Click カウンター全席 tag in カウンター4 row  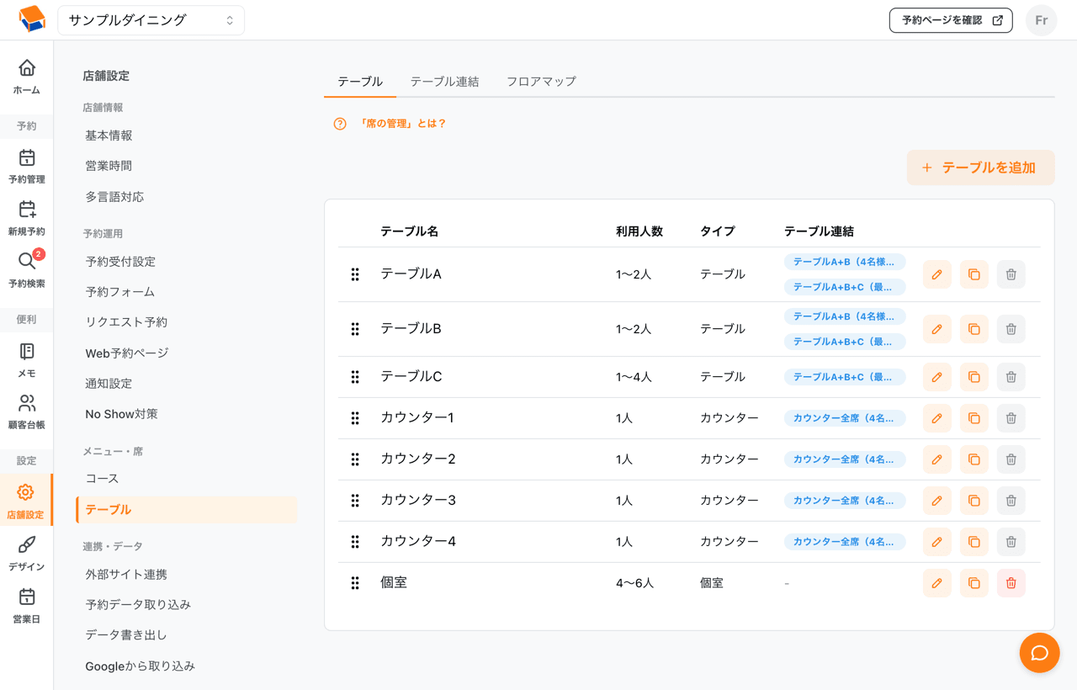845,542
